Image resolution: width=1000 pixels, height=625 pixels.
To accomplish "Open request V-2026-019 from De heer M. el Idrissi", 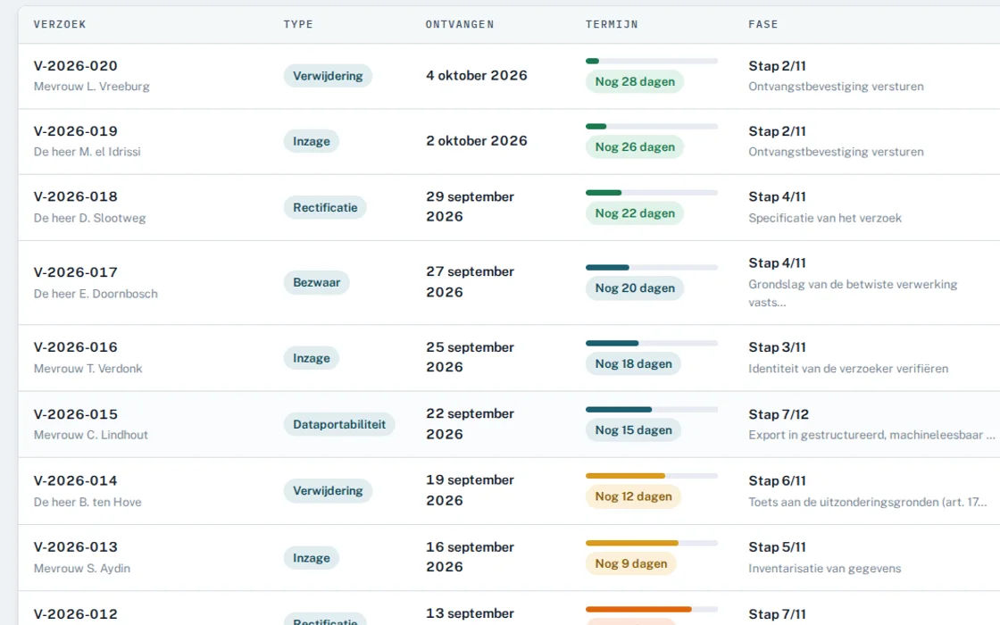I will [509, 142].
